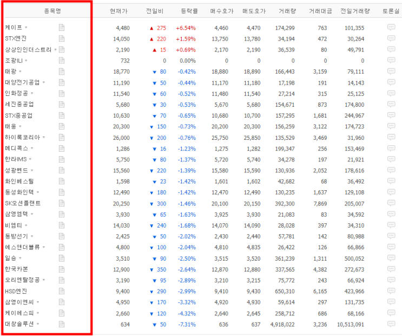Viewport: 402px width, 336px height.
Task: Open document icon for 하이록코리아 row
Action: [62, 138]
